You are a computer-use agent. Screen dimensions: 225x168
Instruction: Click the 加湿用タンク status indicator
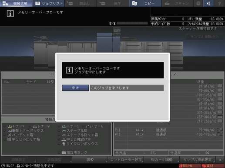click(59, 152)
